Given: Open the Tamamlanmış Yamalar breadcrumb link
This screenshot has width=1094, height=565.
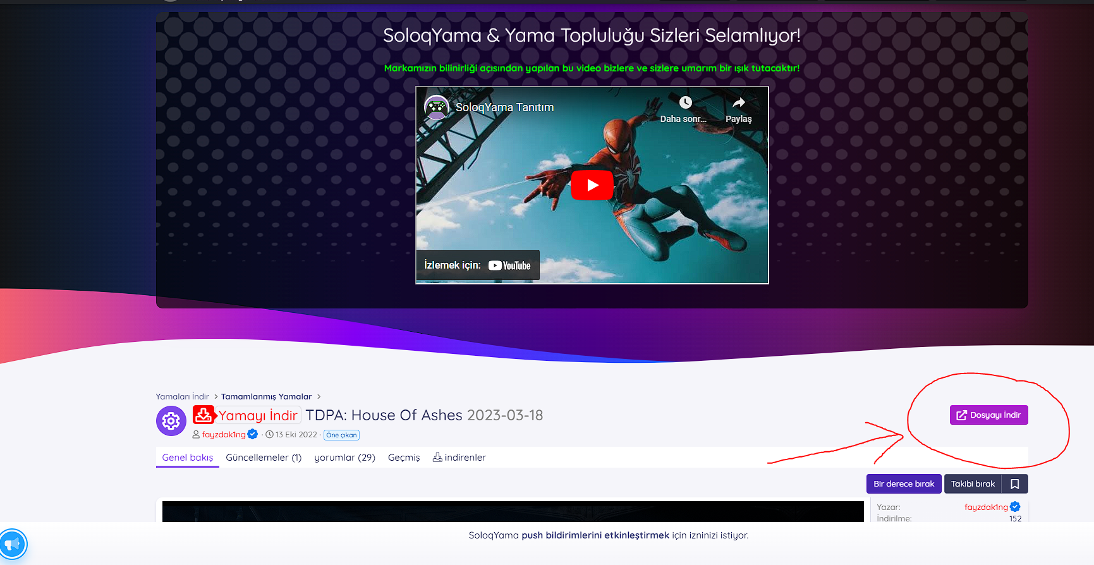Looking at the screenshot, I should tap(266, 397).
